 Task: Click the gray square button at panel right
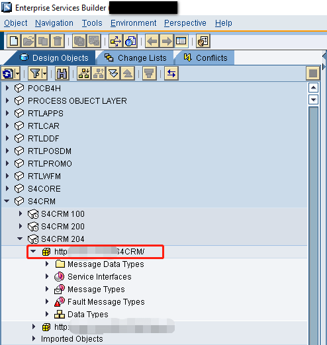coord(313,73)
